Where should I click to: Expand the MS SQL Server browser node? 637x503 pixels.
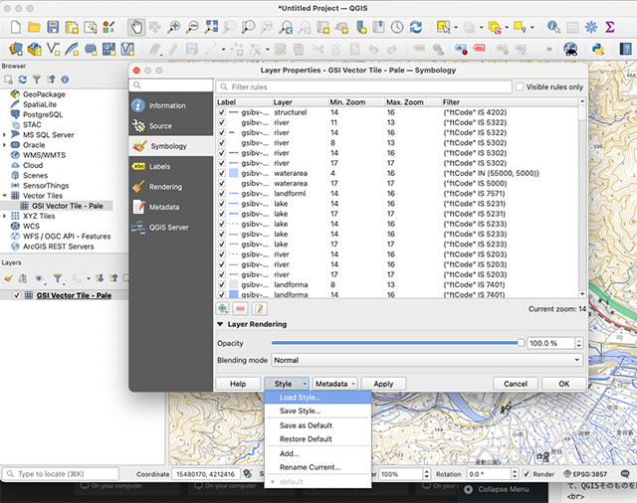[x=4, y=134]
